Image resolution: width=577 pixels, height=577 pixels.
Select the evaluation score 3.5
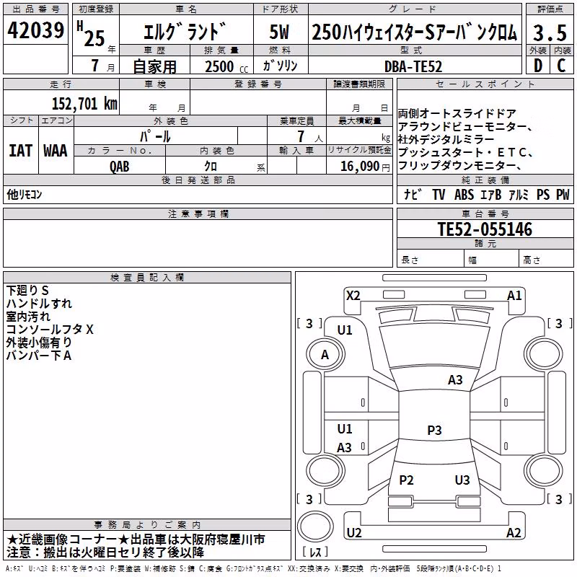(550, 32)
